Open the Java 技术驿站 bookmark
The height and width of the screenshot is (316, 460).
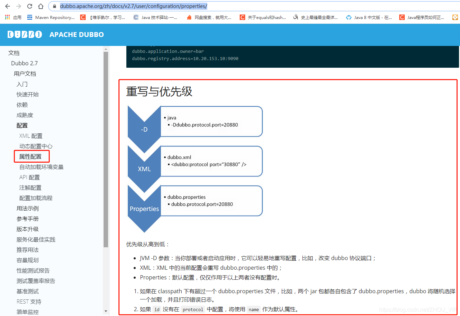155,17
